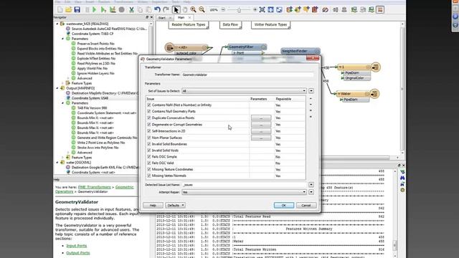Collapse the water [OGCKML] tree node
This screenshot has width=459, height=258.
point(57,163)
